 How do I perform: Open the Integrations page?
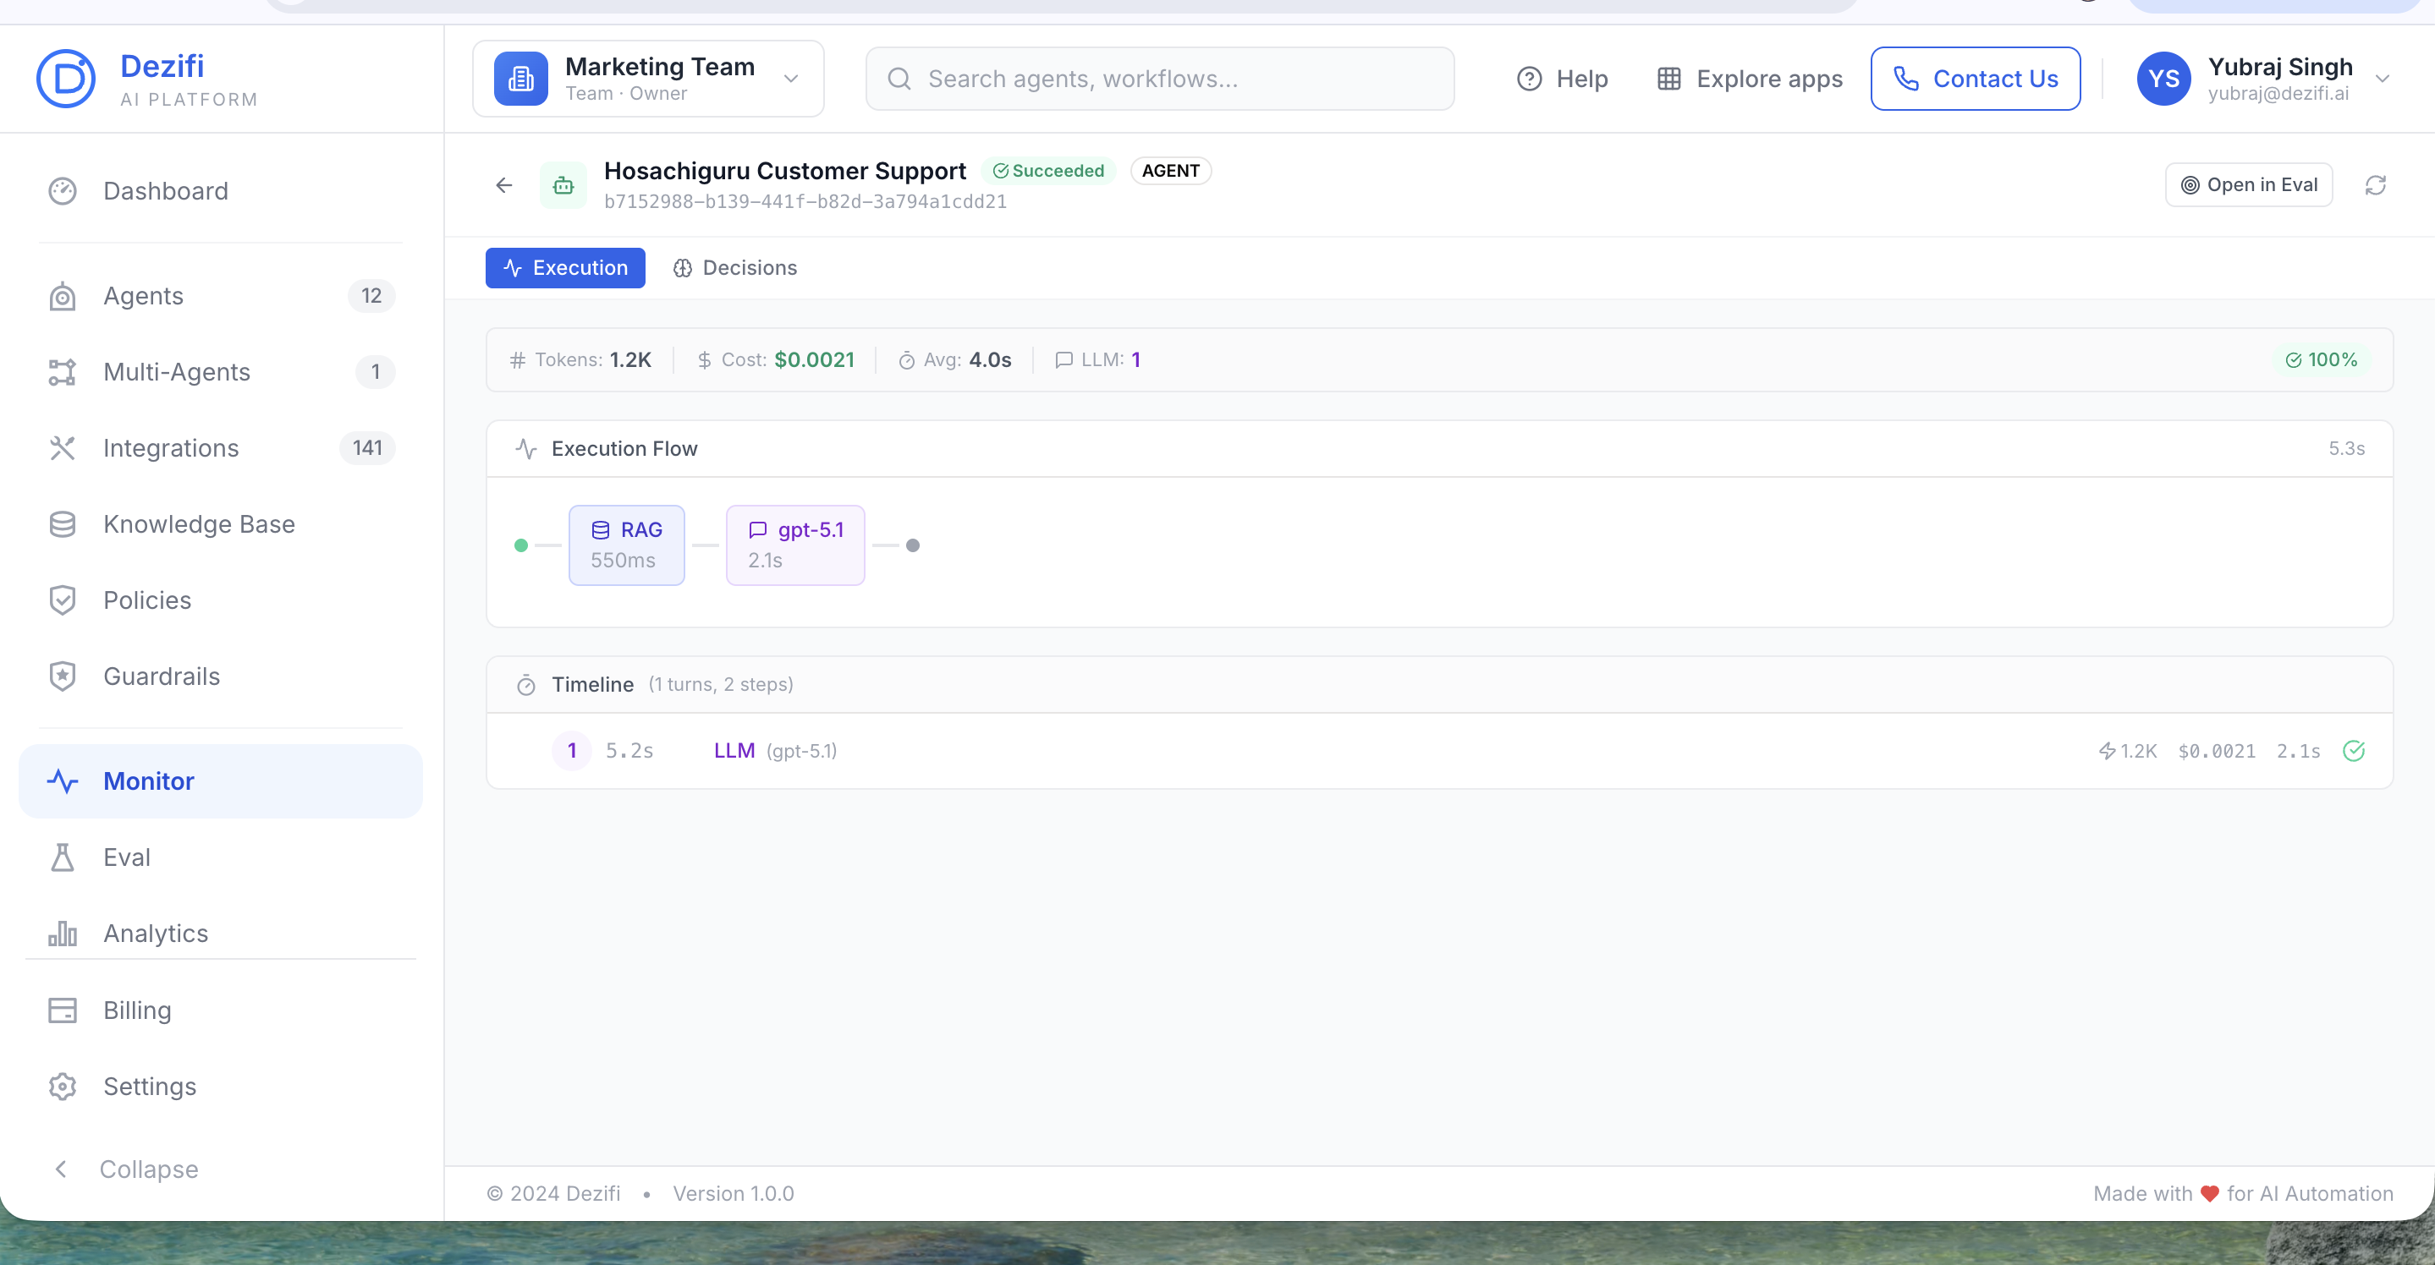point(220,448)
